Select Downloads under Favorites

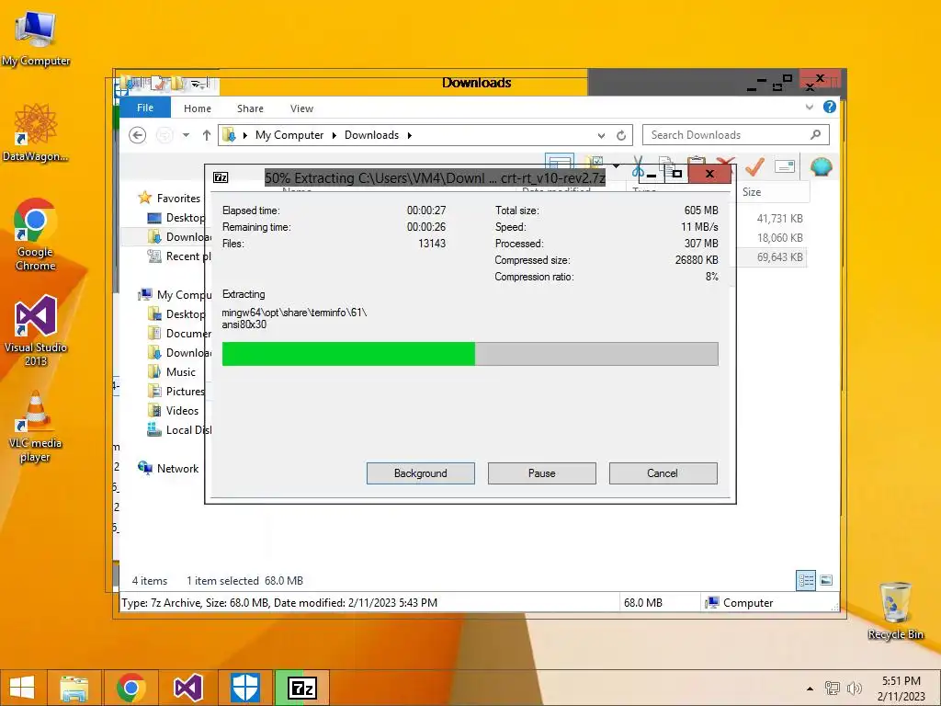[x=178, y=236]
